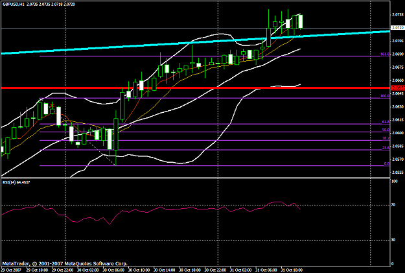Click the 0.0 Fibonacci level label

(x=387, y=163)
